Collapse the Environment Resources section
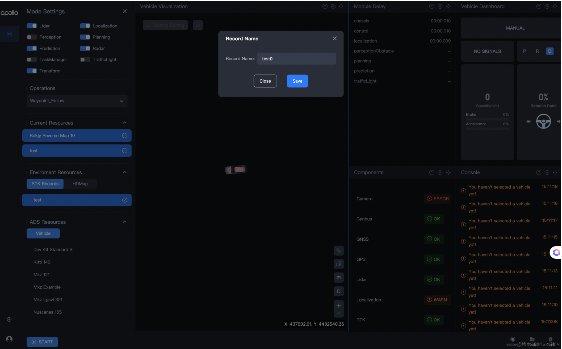562x349 pixels. tap(125, 172)
